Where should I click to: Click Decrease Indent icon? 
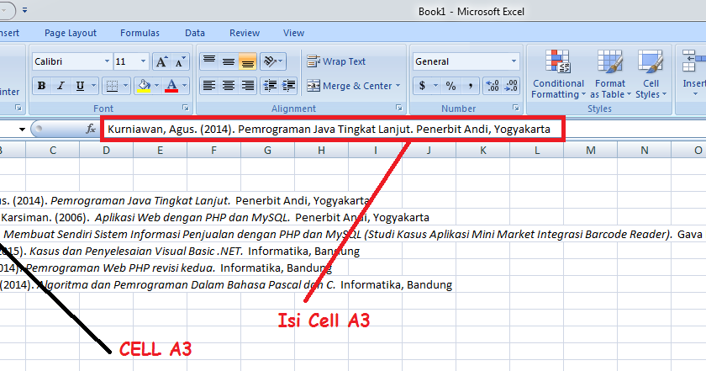pyautogui.click(x=270, y=86)
